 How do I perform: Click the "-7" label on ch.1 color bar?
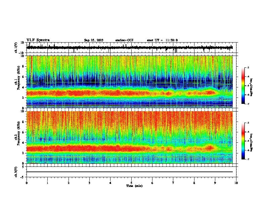tap(248, 104)
